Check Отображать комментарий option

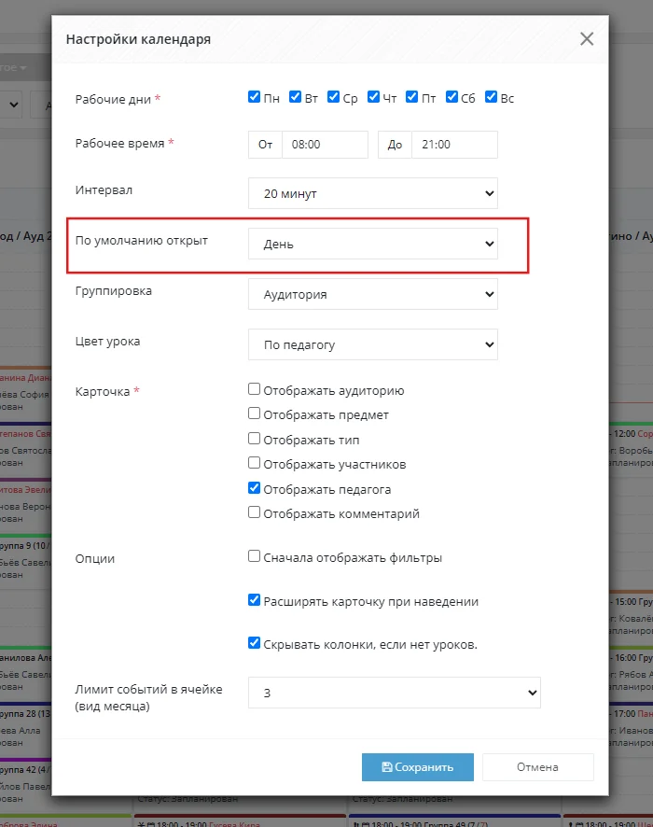[254, 512]
